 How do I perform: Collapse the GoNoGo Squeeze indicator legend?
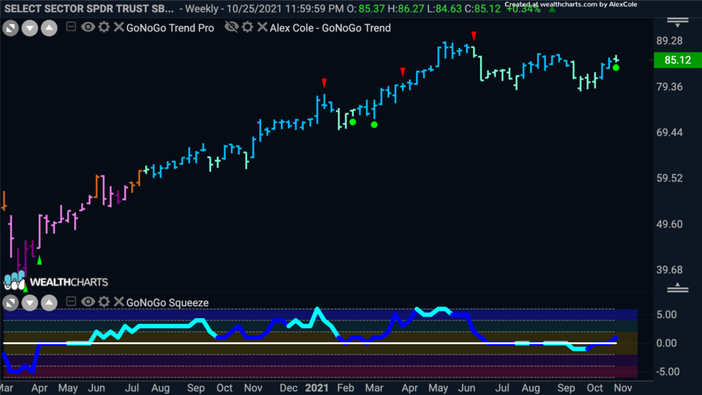click(71, 302)
